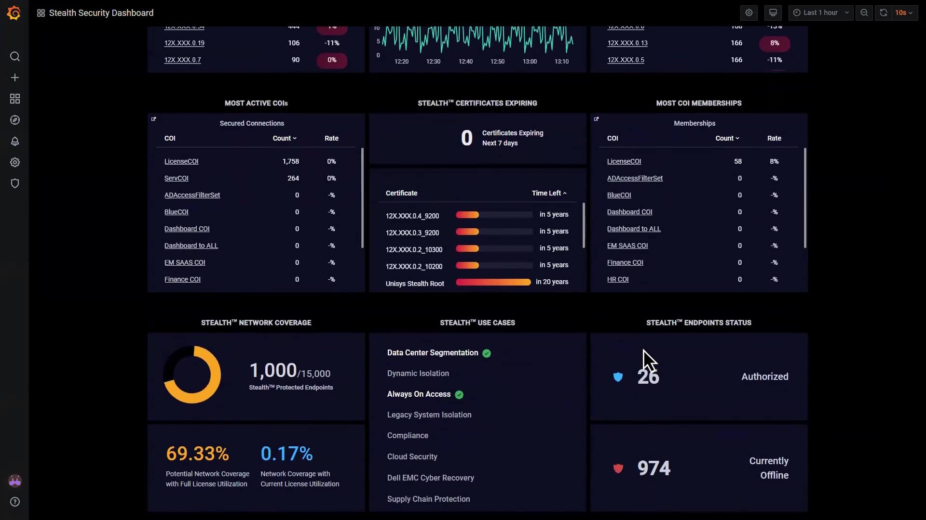
Task: Open LicenseCOI link in Secured Connections
Action: click(181, 162)
